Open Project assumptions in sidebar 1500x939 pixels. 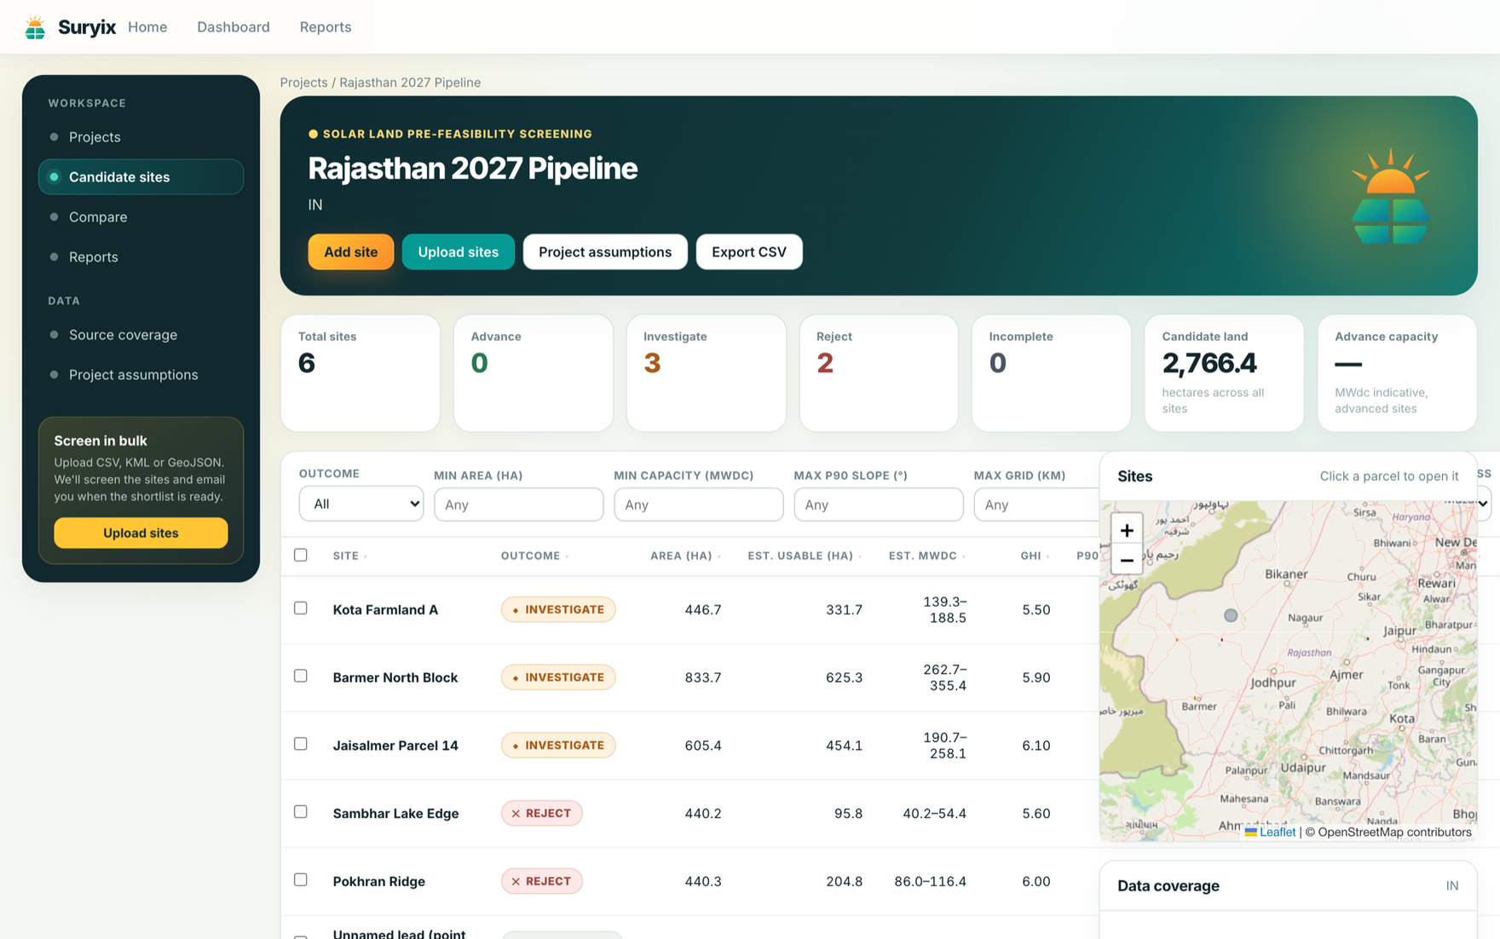141,375
